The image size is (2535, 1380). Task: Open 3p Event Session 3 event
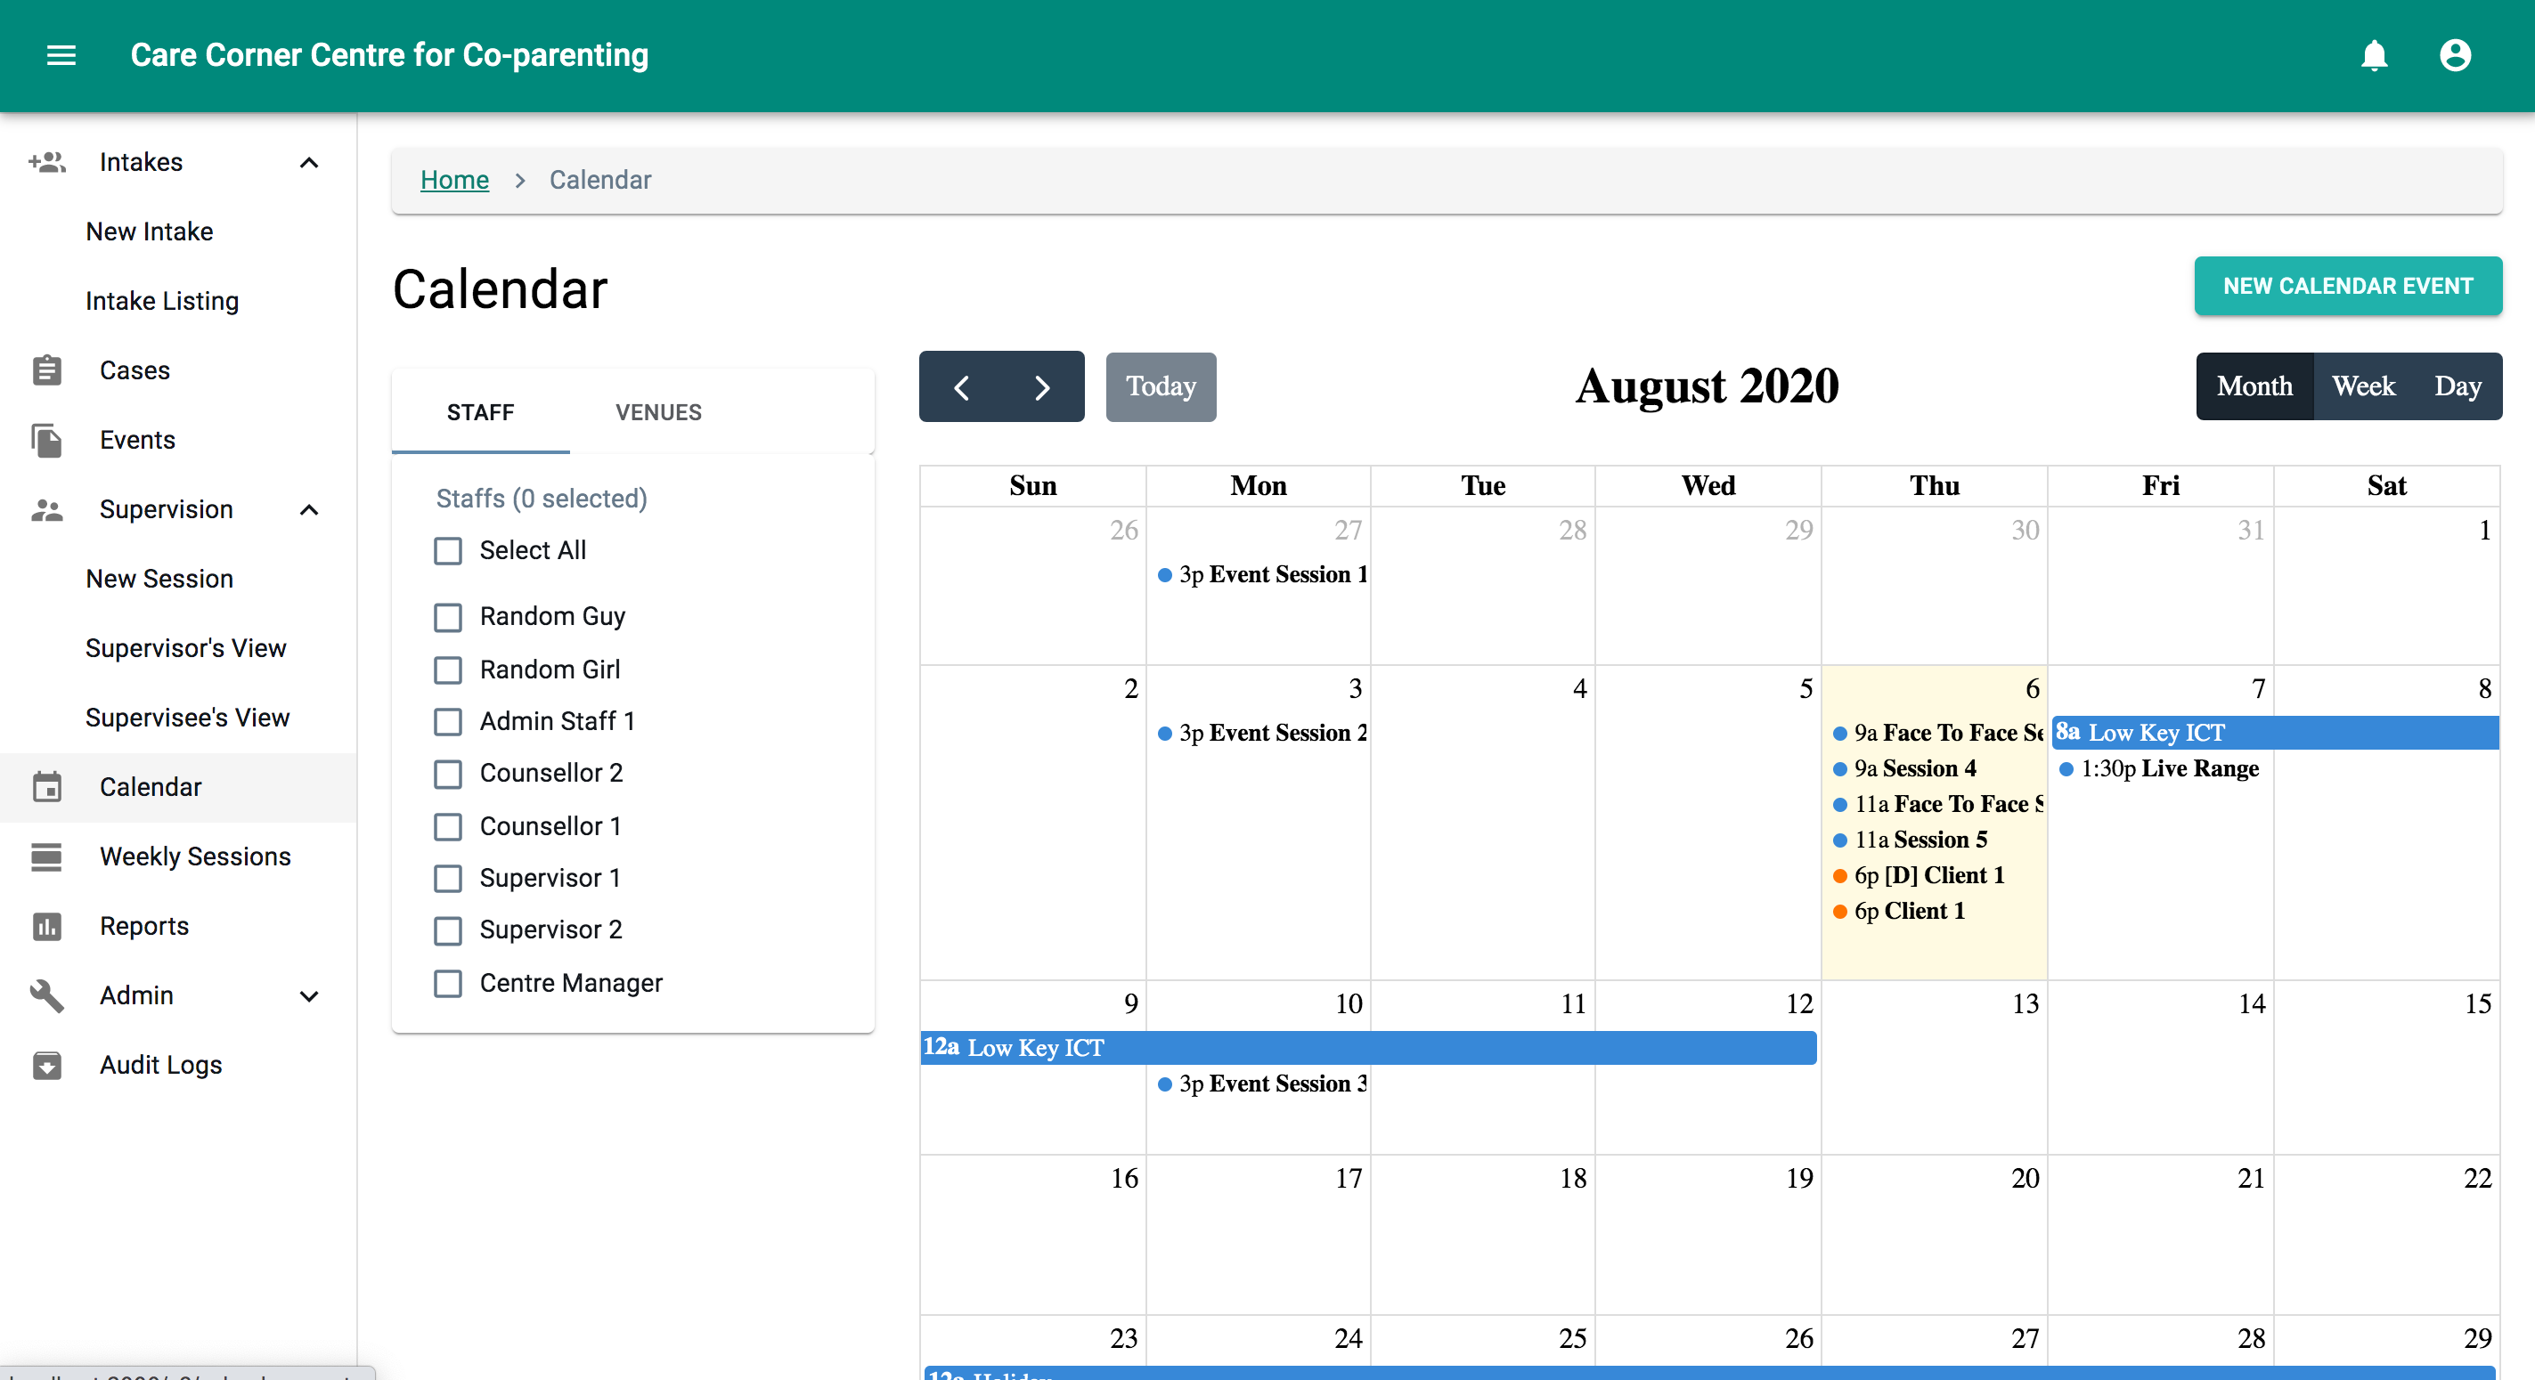click(1261, 1084)
